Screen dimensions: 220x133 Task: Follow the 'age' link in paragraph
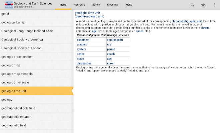click(x=94, y=31)
